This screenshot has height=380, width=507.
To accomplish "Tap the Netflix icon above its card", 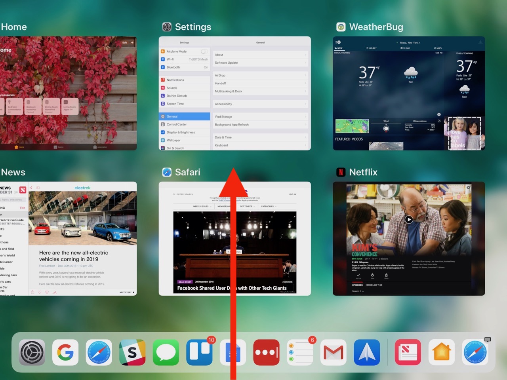I will click(341, 172).
